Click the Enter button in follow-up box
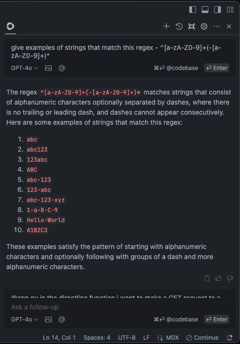 click(x=217, y=320)
